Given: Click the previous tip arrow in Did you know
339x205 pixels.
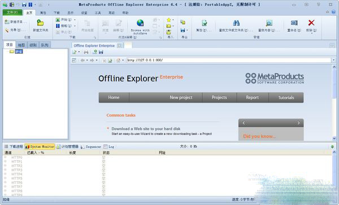Looking at the screenshot, I should point(244,123).
